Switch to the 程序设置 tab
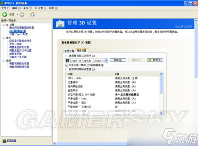198x146 pixels. pos(82,51)
